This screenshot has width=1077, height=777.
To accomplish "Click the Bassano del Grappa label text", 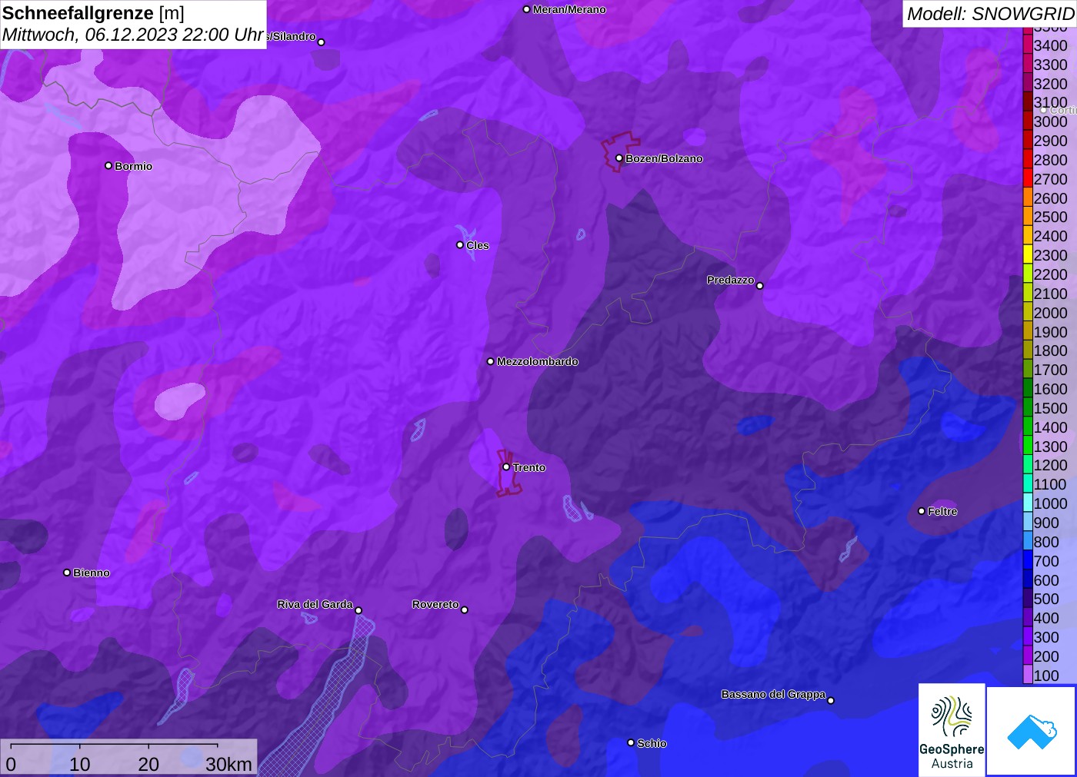I will pyautogui.click(x=773, y=694).
